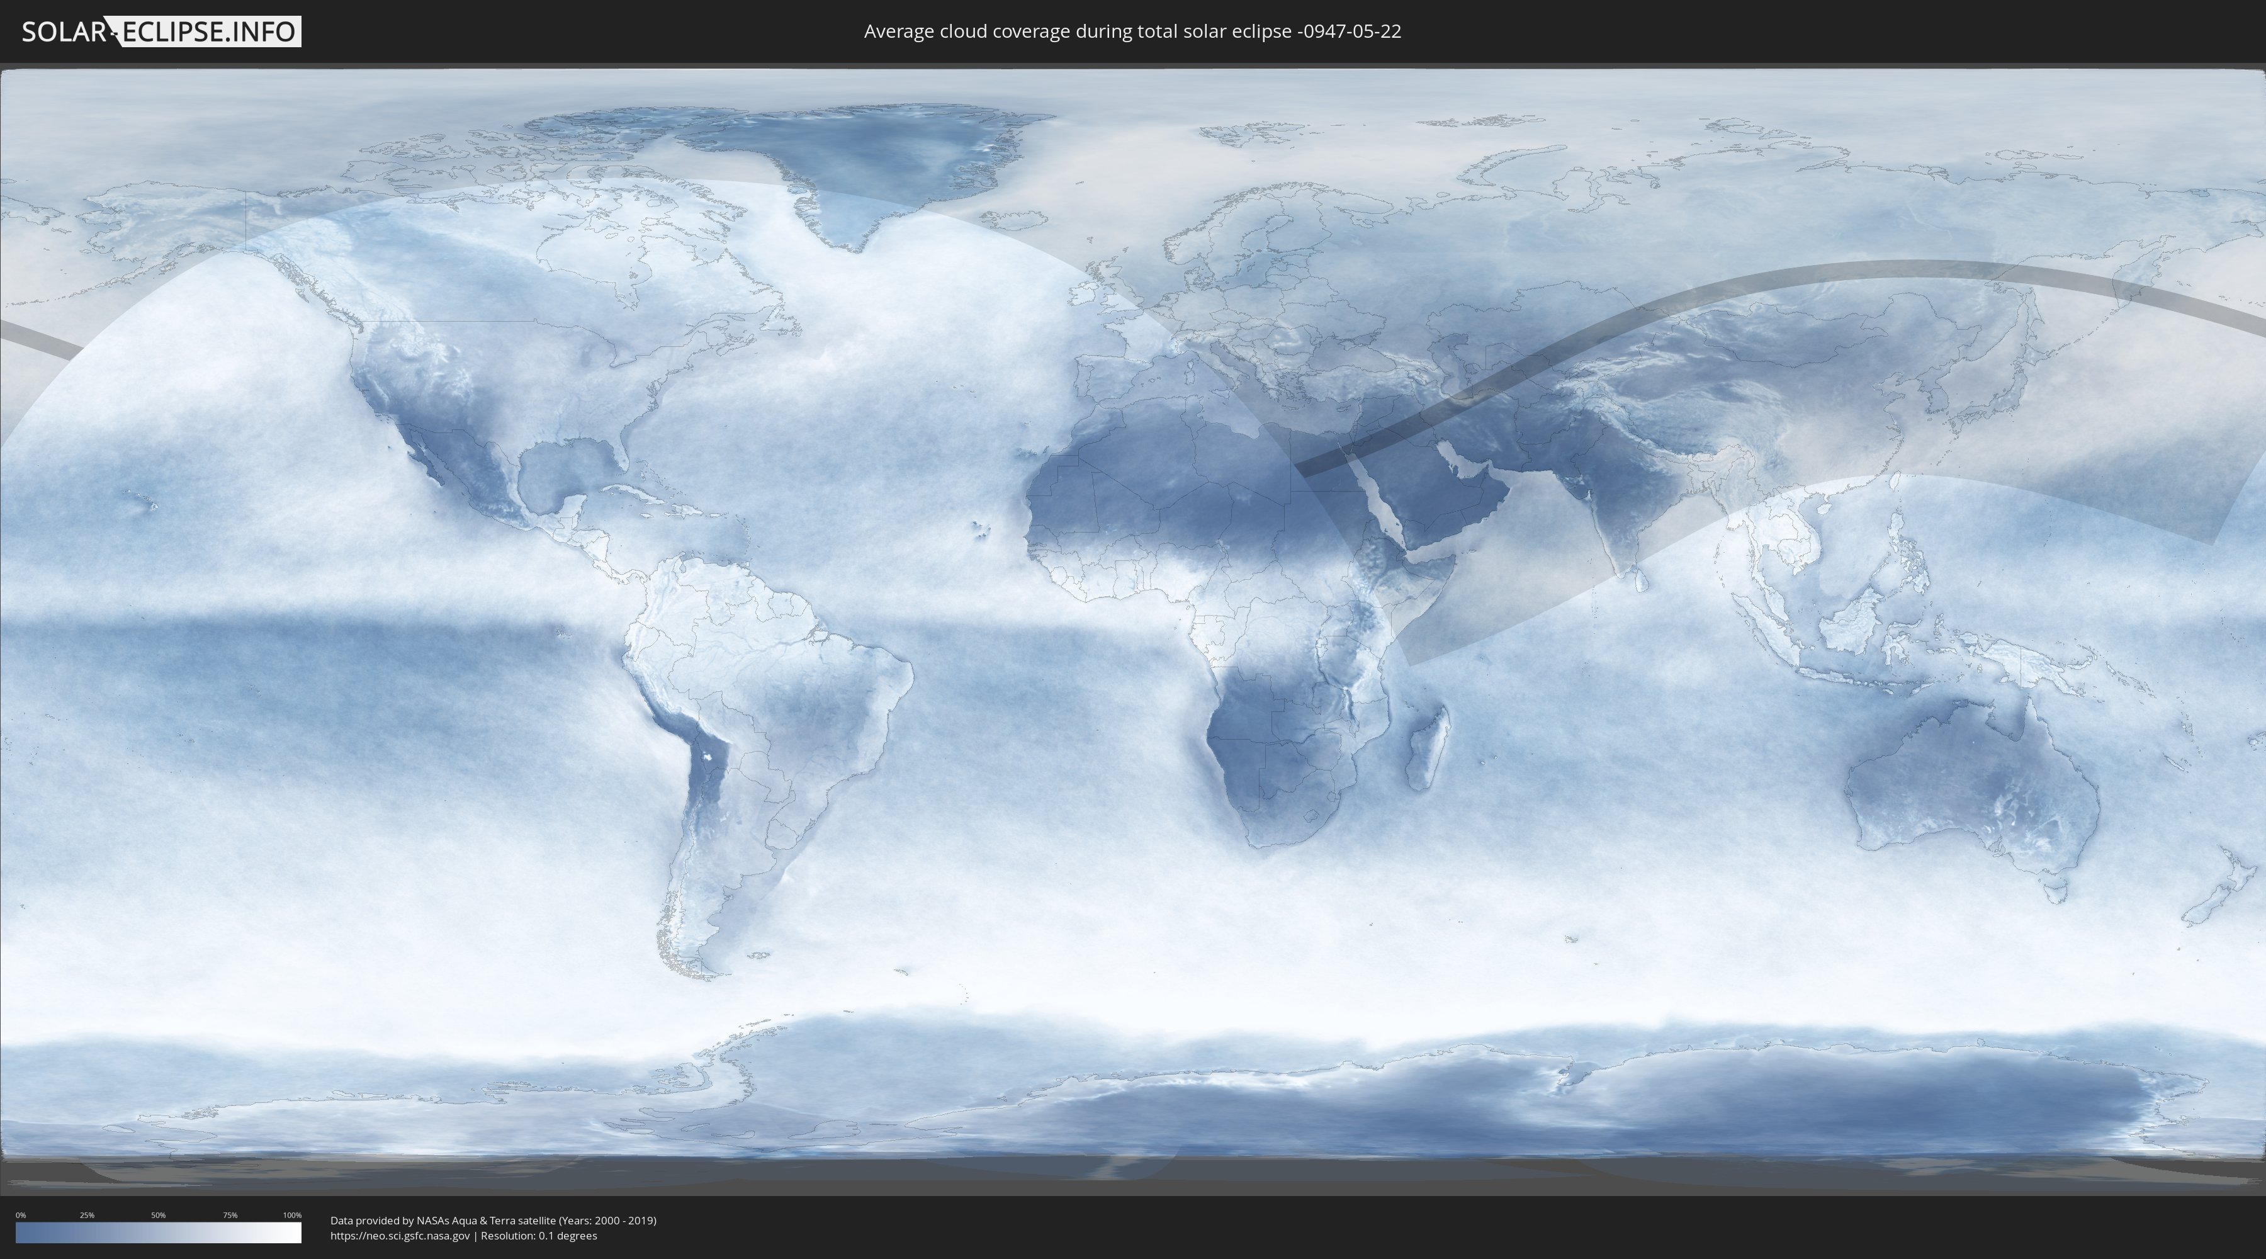Click the 0% legend label
The height and width of the screenshot is (1259, 2266).
point(20,1215)
